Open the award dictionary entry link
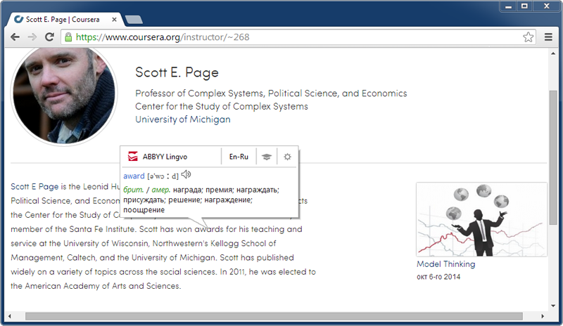The height and width of the screenshot is (326, 563). click(134, 176)
